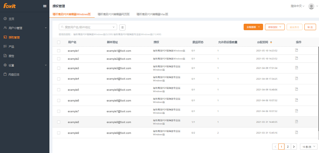Check the example3 row checkbox
Image resolution: width=319 pixels, height=153 pixels.
point(59,68)
